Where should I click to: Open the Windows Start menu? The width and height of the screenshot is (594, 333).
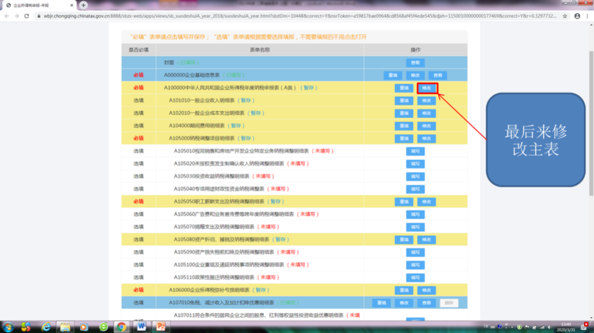(x=8, y=327)
